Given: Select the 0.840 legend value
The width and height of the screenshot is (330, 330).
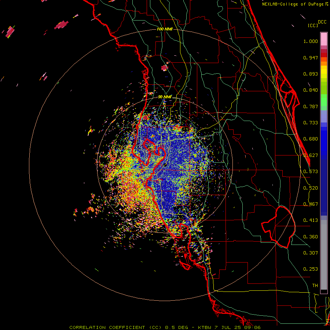Looking at the screenshot, I should [x=311, y=90].
